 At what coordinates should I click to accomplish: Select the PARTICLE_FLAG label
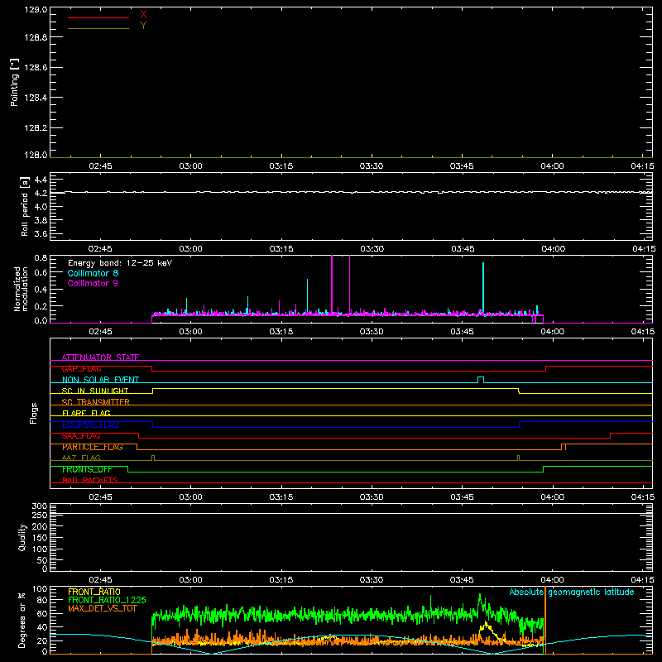(x=93, y=447)
